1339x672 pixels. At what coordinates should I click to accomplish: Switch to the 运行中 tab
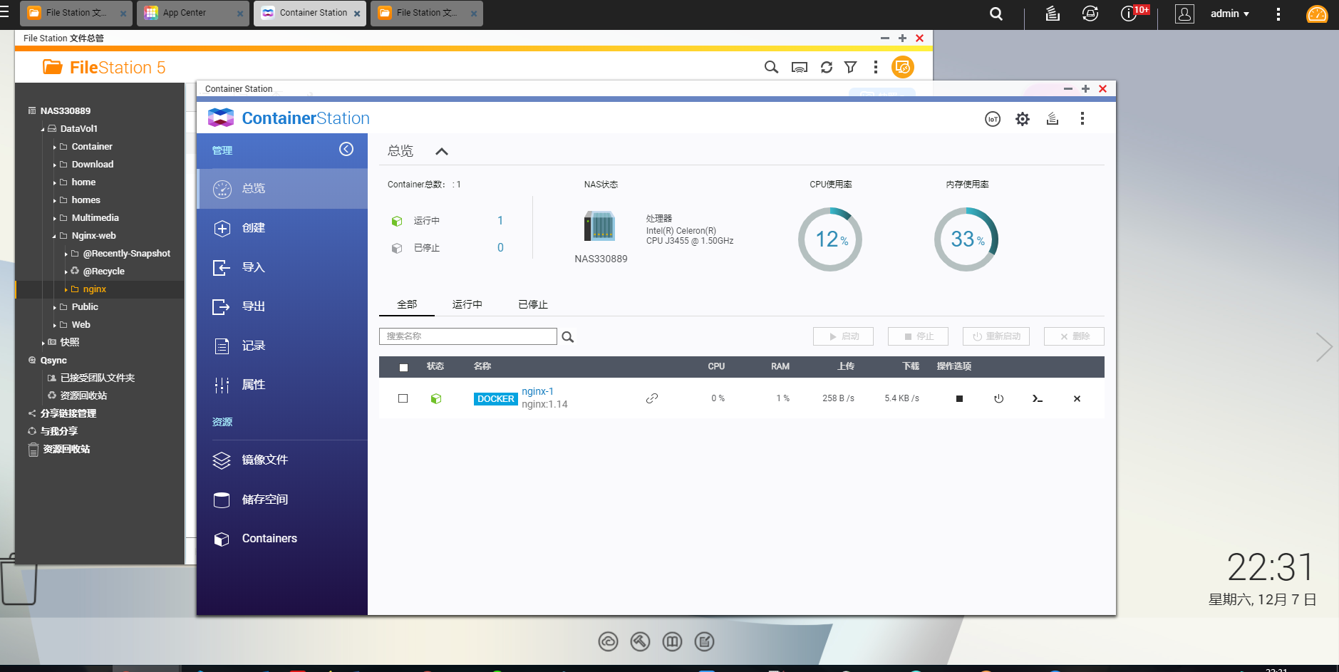tap(467, 304)
